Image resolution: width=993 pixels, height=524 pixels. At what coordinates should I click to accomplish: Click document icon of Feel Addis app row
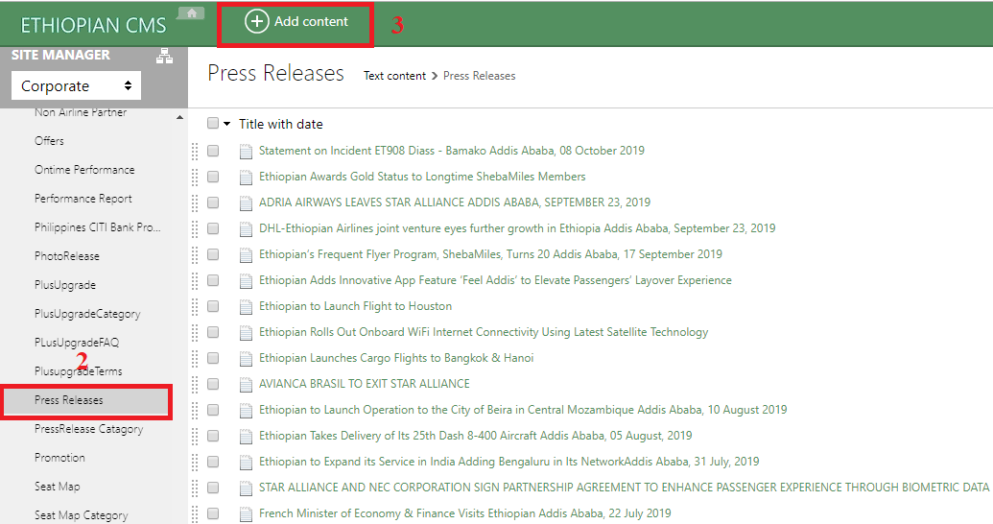pos(246,281)
